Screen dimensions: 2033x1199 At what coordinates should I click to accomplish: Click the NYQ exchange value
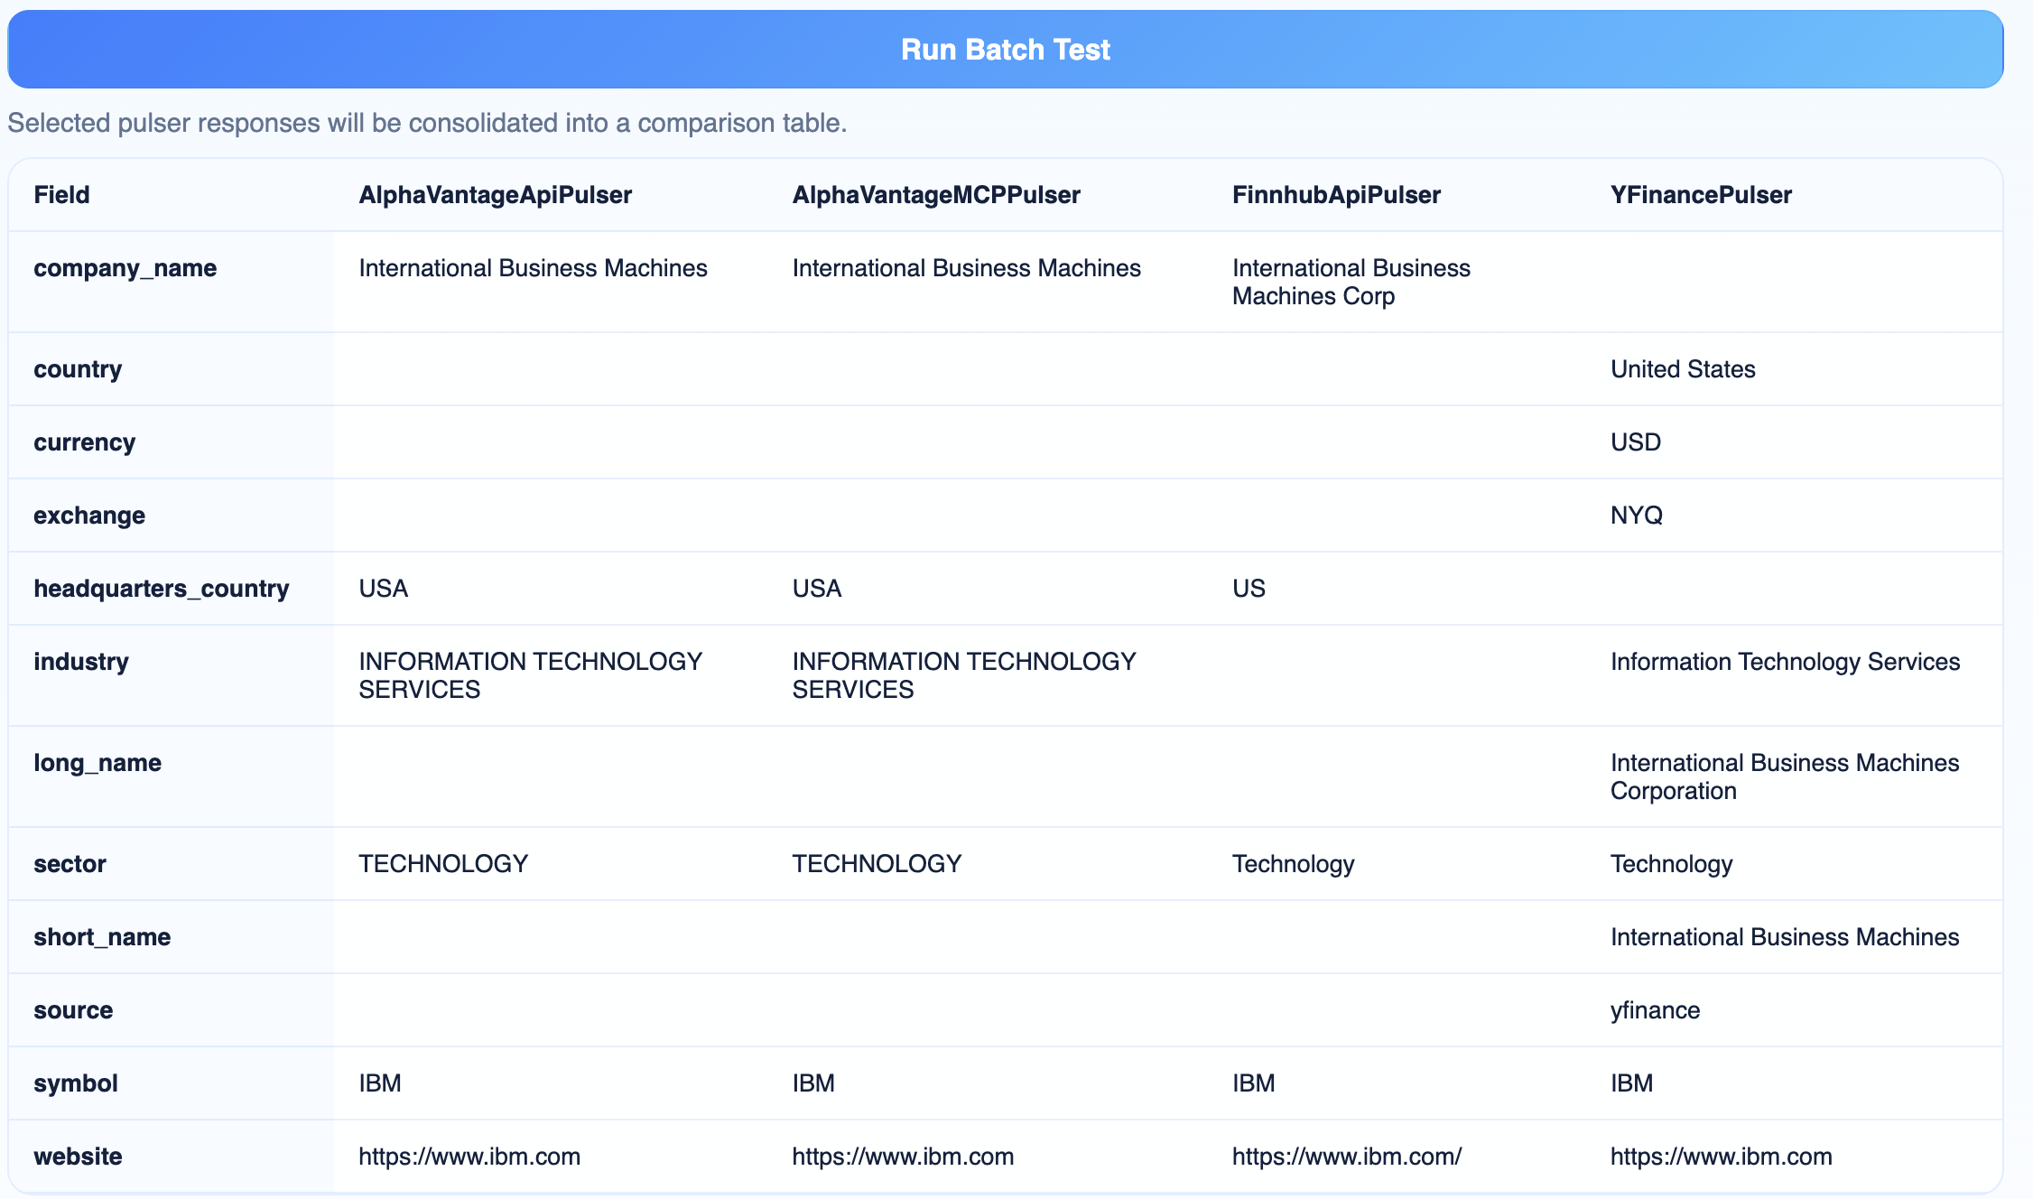(1636, 516)
